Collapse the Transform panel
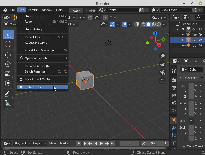 click(180, 78)
